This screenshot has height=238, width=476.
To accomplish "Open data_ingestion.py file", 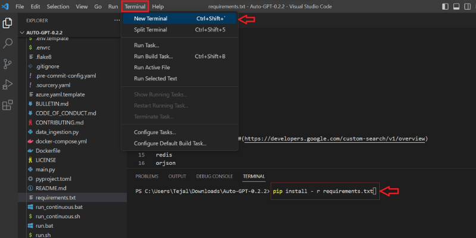I will pyautogui.click(x=57, y=132).
